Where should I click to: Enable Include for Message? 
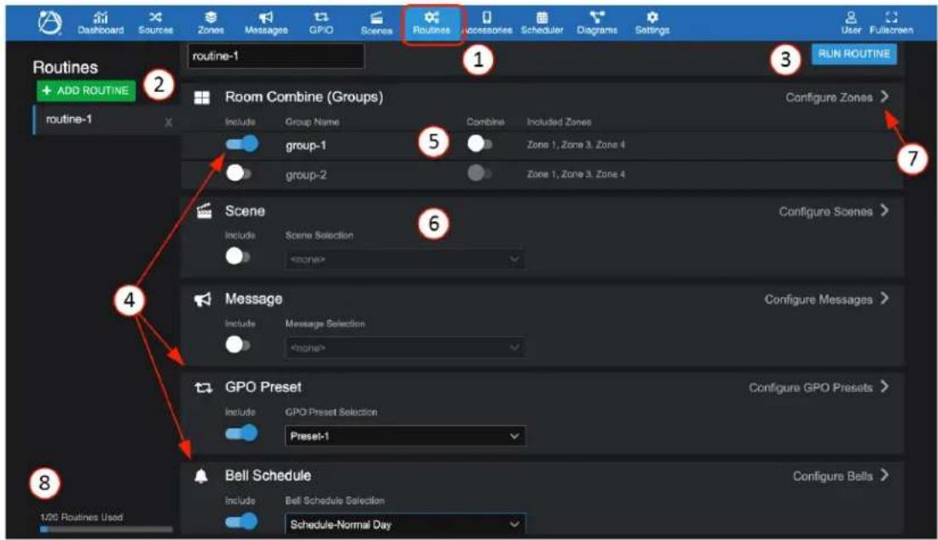click(x=238, y=345)
